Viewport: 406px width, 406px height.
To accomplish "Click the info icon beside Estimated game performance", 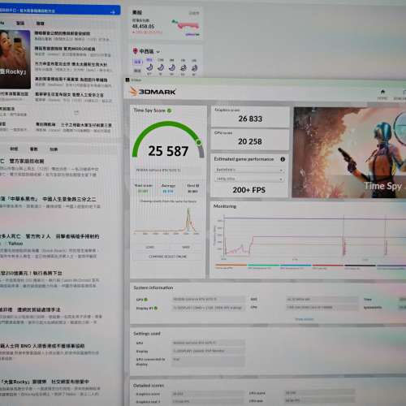I will [283, 159].
